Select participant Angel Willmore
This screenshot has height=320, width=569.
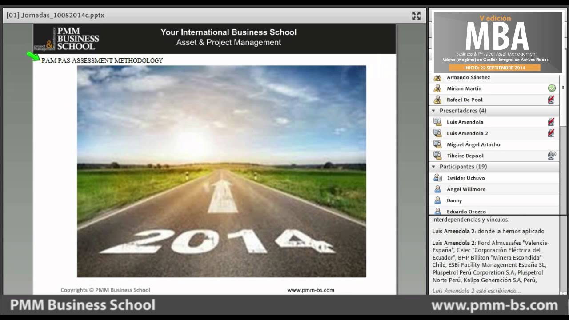coord(494,189)
